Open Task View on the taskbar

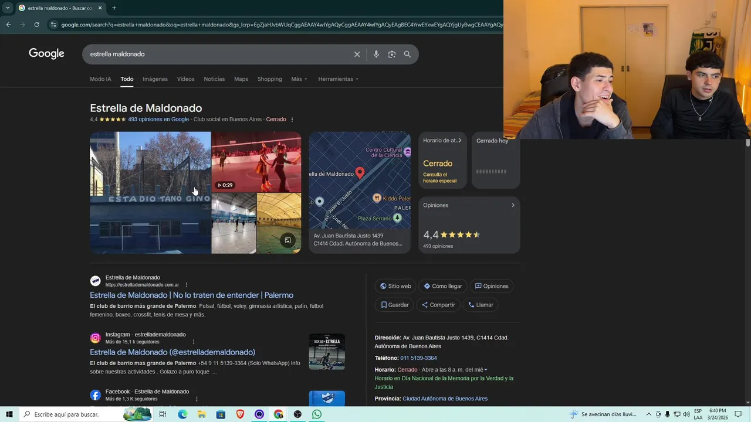pyautogui.click(x=163, y=414)
